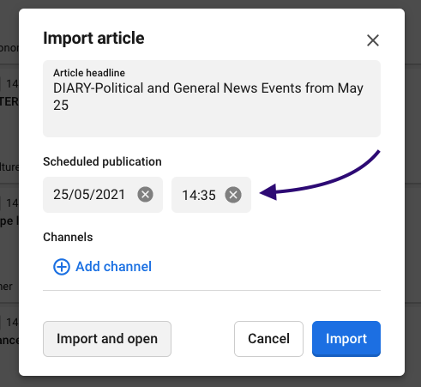Click the dimmed background text 'ance'

9,340
